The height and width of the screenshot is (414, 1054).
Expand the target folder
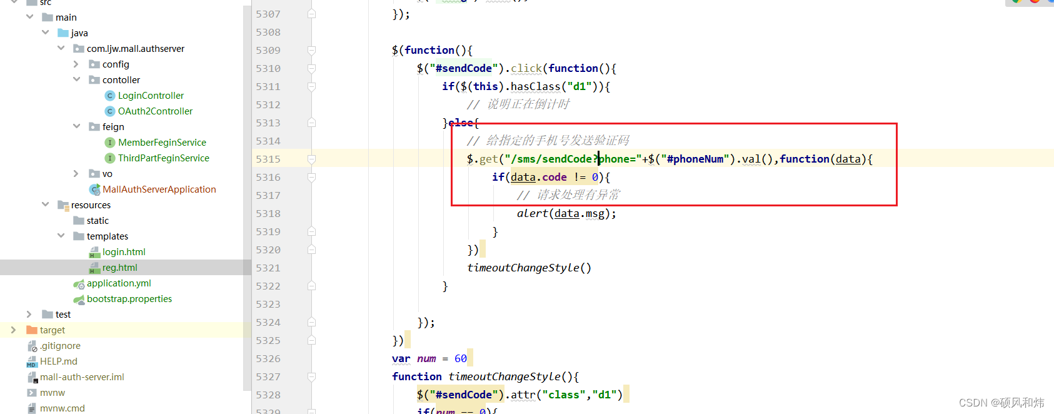pos(14,330)
